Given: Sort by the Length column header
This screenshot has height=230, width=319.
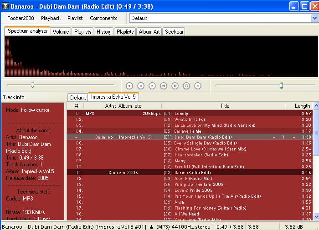Looking at the screenshot, I should click(x=302, y=106).
